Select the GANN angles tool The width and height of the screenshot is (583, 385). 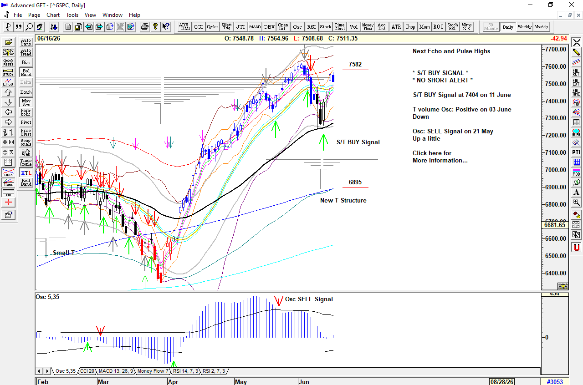click(8, 182)
